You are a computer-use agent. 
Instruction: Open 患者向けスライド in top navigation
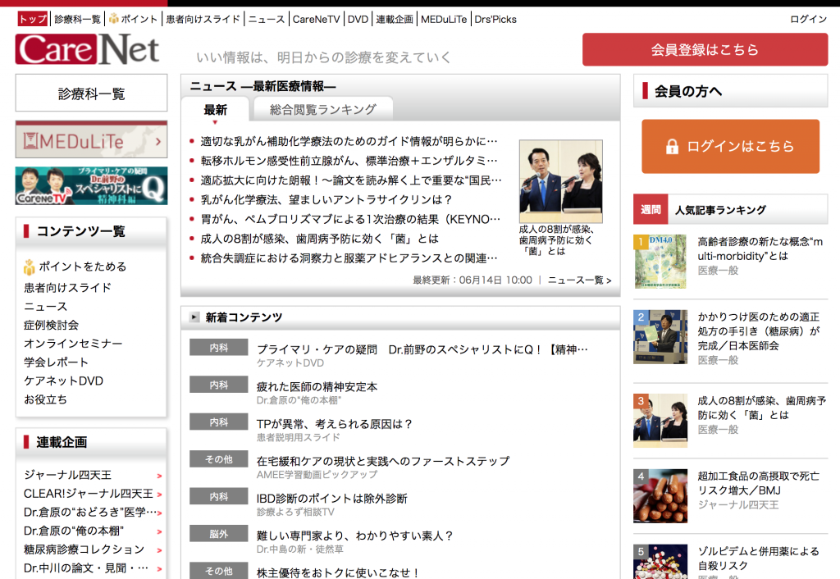[x=203, y=20]
